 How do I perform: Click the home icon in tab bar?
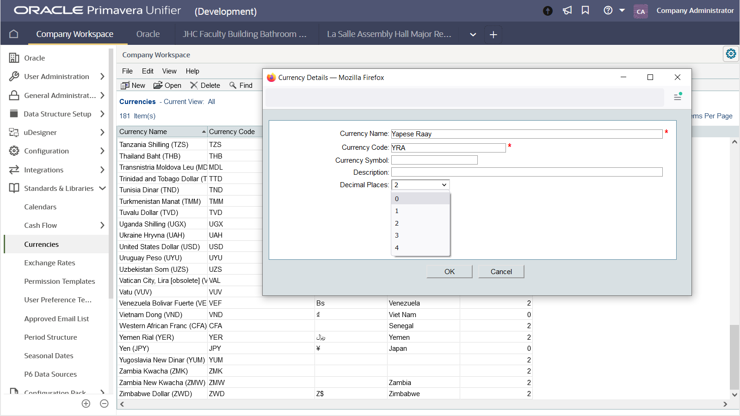[14, 34]
